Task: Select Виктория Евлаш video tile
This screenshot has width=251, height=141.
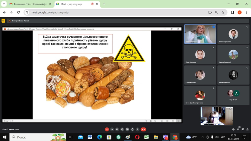Action: (200, 34)
